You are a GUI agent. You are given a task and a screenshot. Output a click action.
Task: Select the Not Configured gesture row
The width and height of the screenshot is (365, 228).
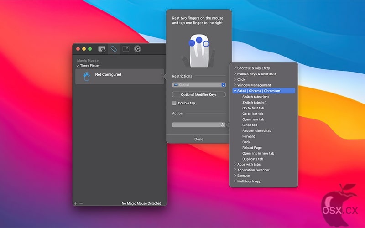tap(120, 76)
